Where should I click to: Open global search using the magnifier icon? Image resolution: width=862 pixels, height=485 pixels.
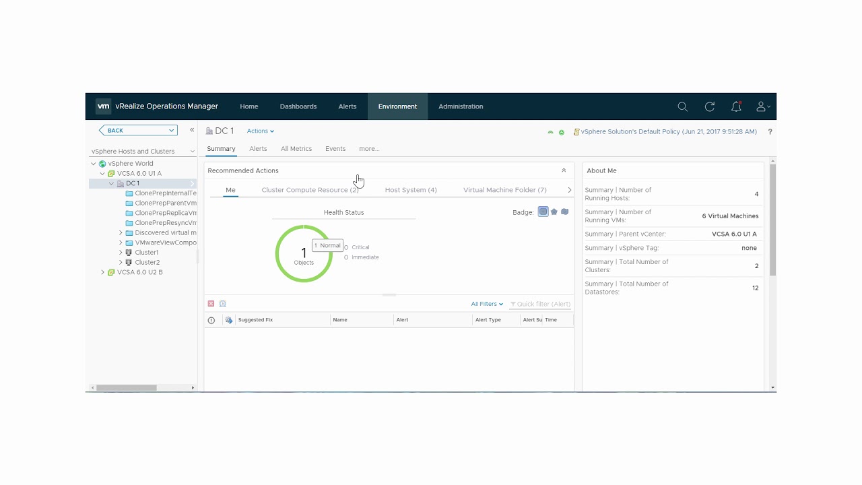(x=682, y=106)
